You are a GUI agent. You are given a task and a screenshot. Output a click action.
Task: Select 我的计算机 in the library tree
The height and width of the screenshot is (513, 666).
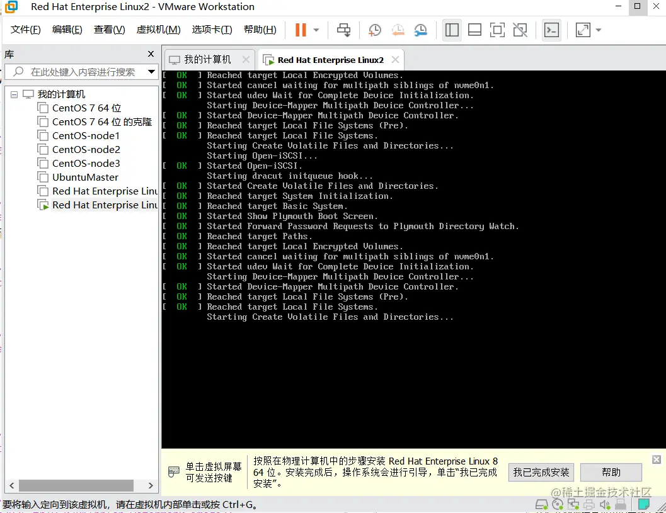click(61, 94)
